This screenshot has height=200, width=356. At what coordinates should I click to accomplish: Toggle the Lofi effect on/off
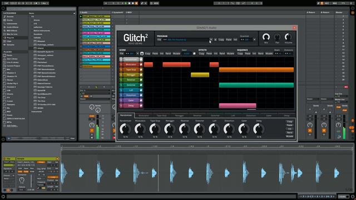tap(131, 90)
